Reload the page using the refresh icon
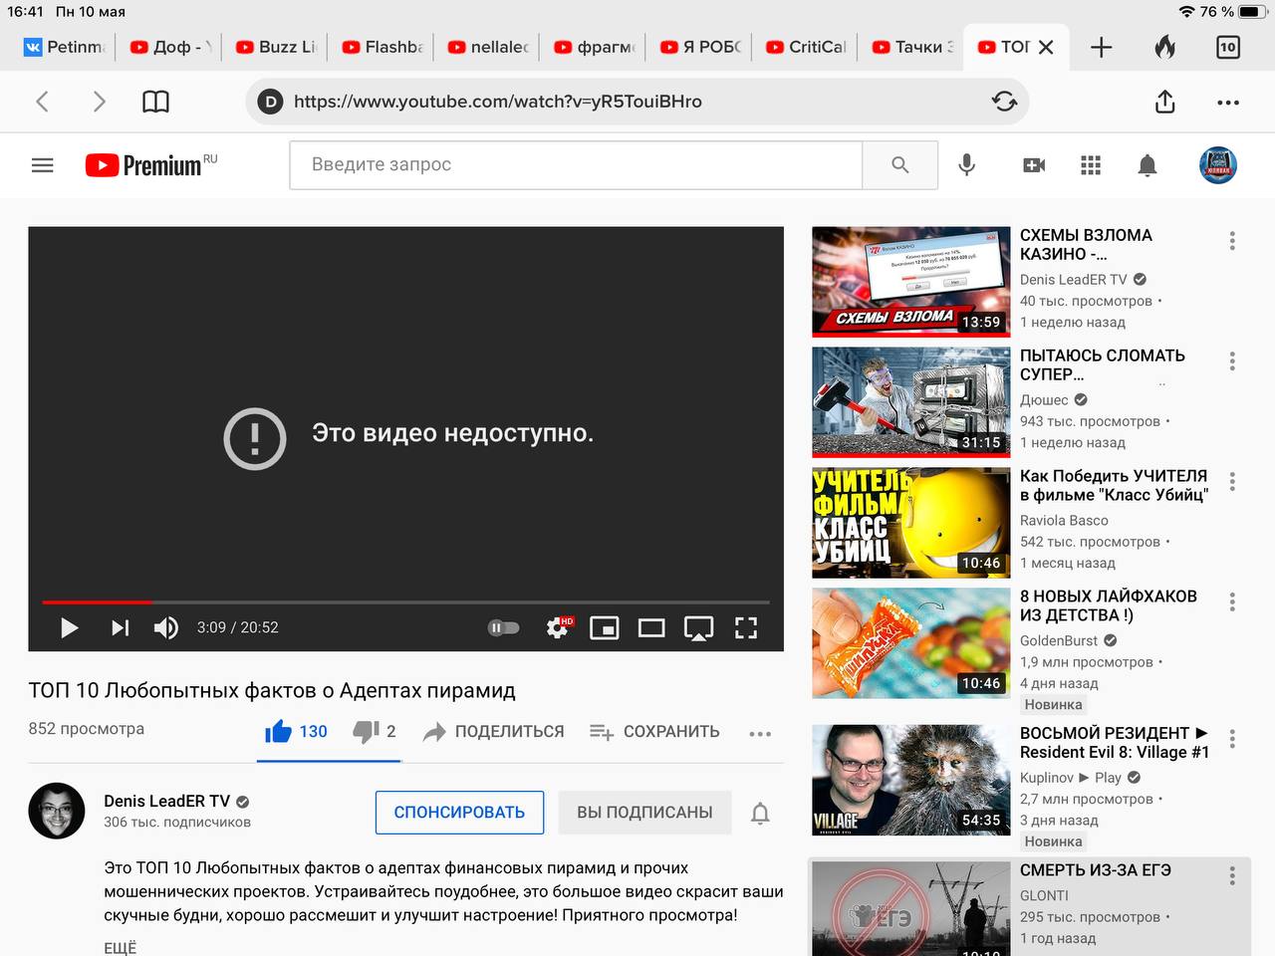The image size is (1275, 956). point(1004,101)
